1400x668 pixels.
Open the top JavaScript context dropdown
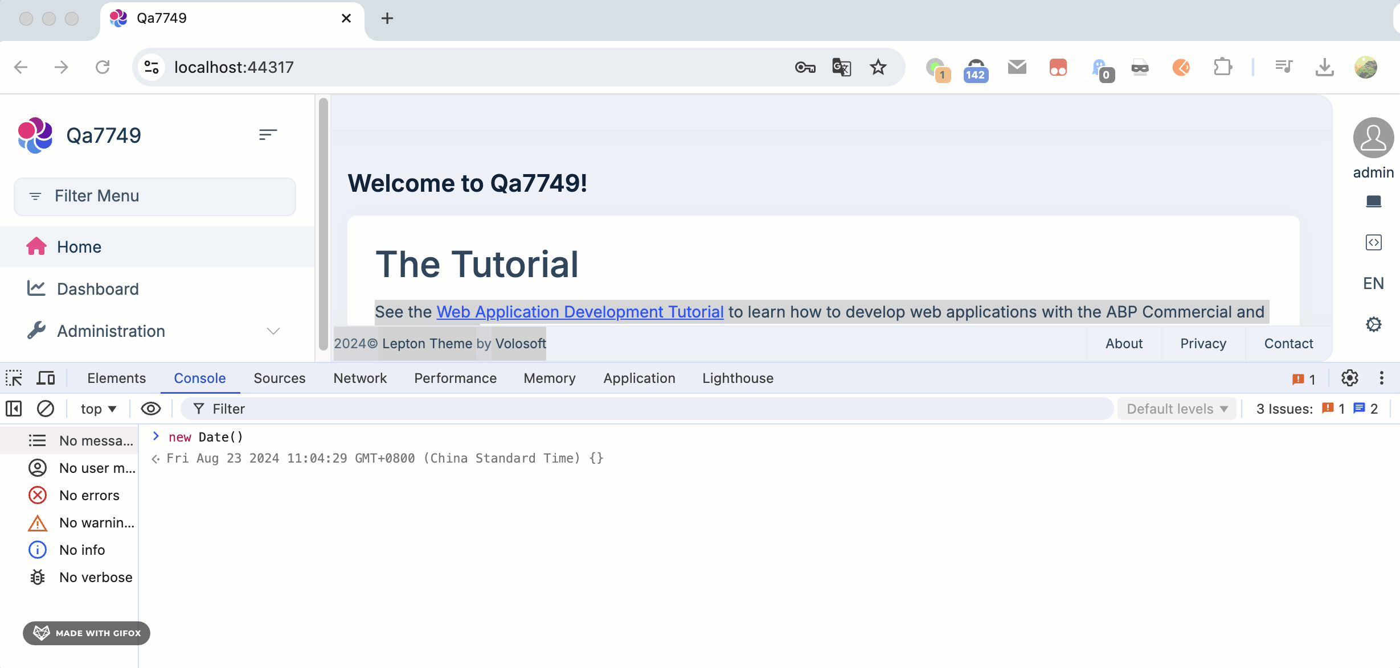[x=98, y=409]
